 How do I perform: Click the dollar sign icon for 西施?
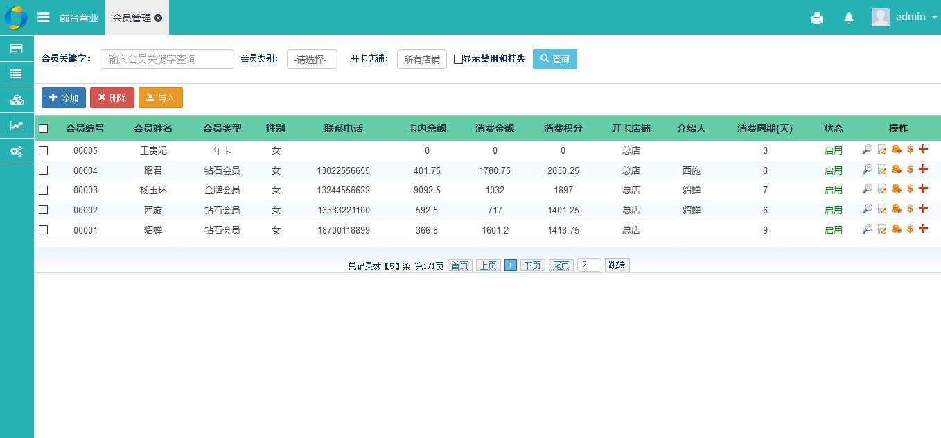[x=910, y=209]
